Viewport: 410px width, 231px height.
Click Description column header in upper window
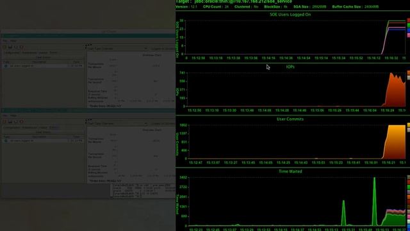[39, 62]
